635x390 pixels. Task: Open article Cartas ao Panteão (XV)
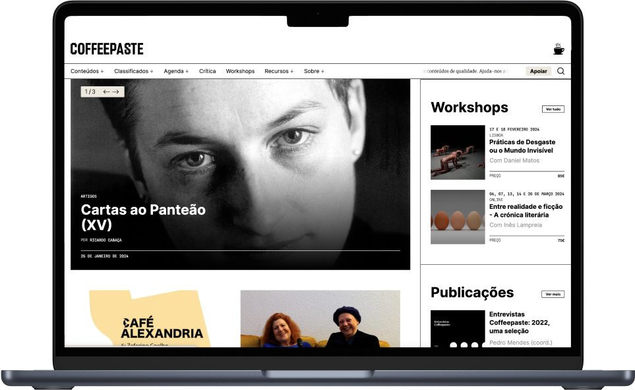point(143,217)
